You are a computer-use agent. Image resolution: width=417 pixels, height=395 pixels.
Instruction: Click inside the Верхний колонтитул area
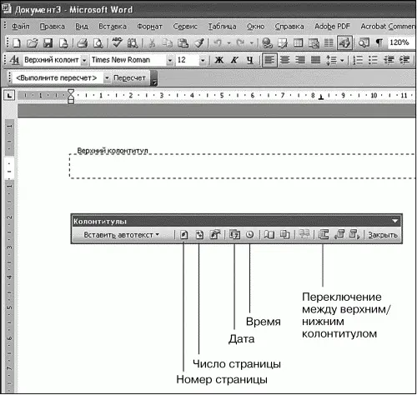tap(242, 166)
